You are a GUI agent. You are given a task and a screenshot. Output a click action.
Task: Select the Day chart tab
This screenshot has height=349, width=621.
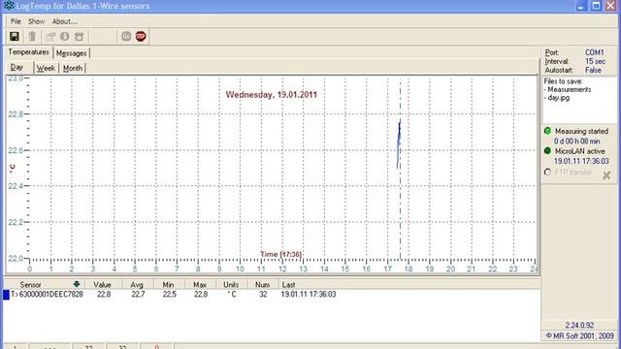(16, 67)
